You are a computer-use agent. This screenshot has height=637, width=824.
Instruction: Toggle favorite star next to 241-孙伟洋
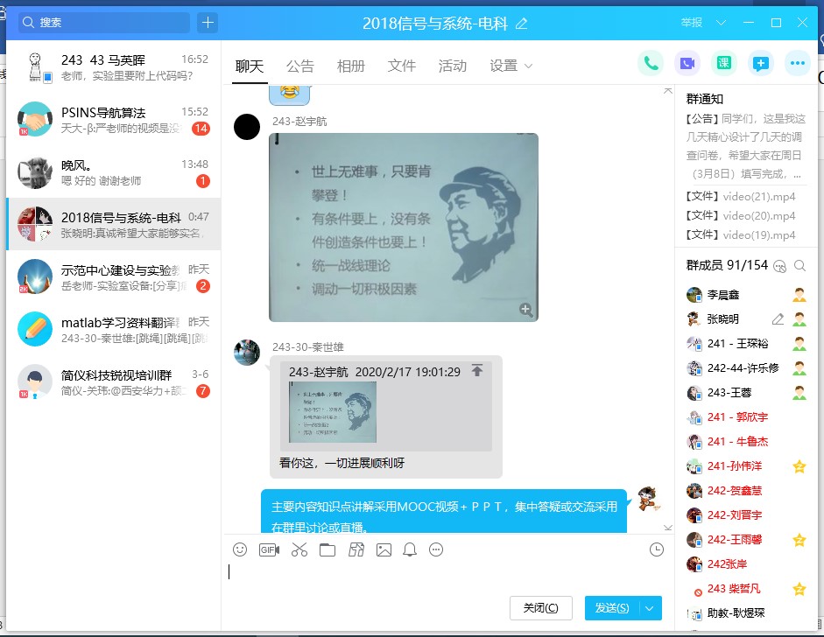(798, 466)
